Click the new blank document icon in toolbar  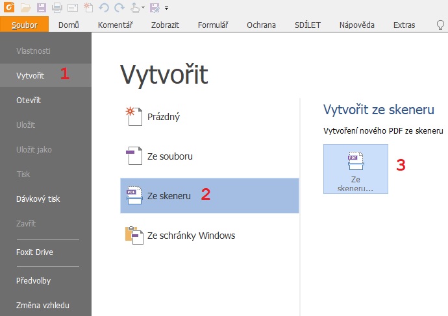point(88,8)
